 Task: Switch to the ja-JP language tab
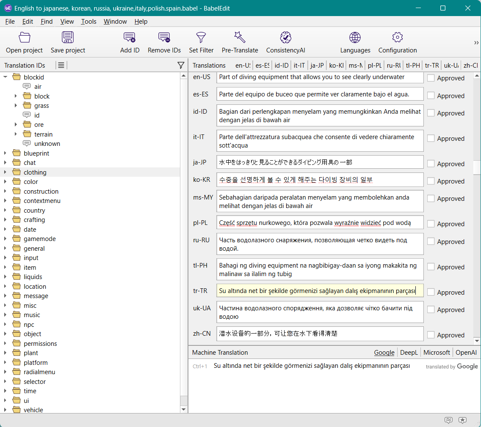(x=317, y=66)
